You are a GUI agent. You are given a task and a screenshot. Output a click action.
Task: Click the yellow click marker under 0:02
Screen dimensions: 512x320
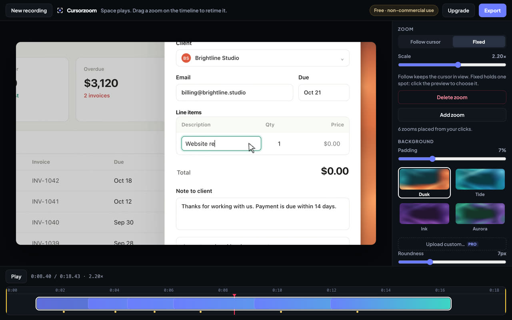click(64, 312)
